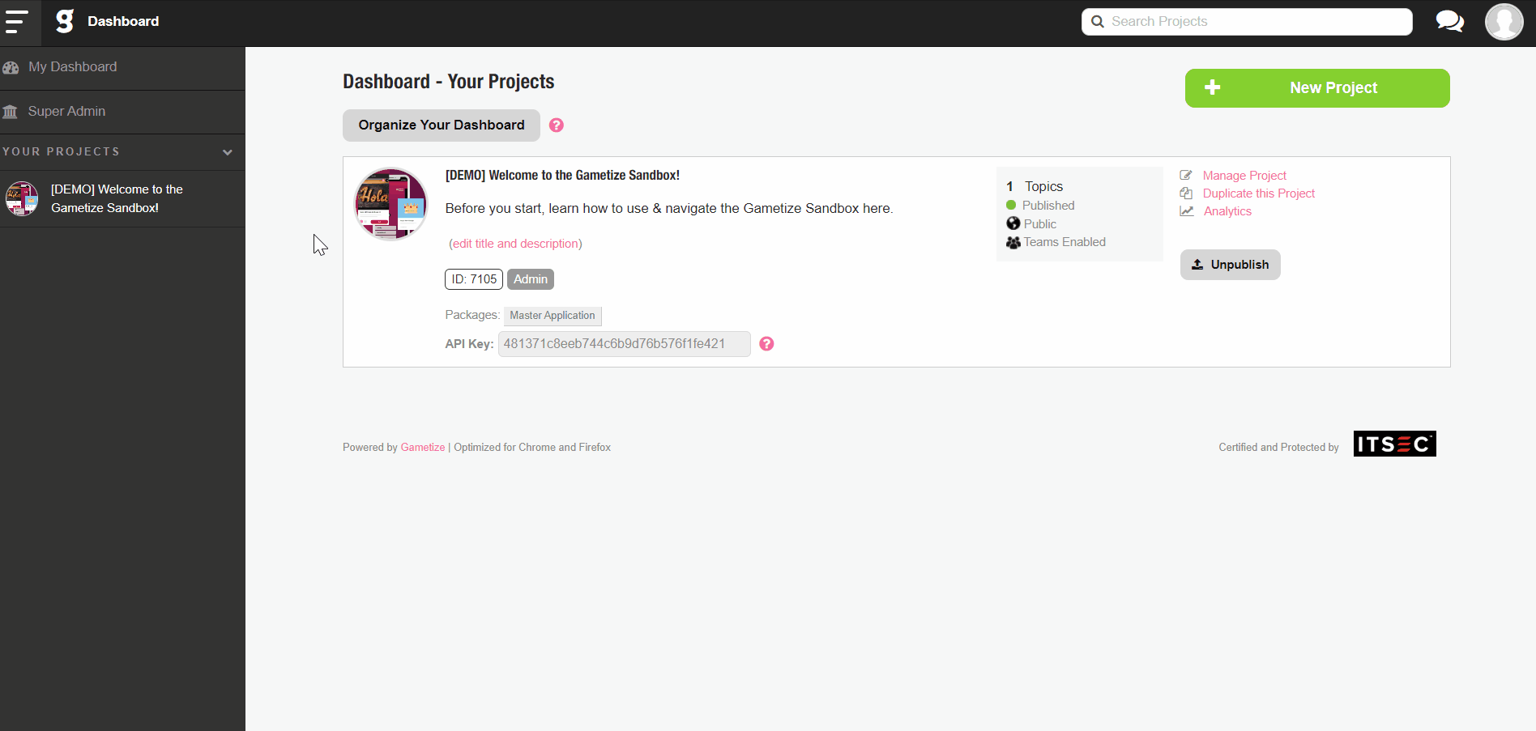Click the Manage Project edit icon
Screen dimensions: 1536x731
click(x=1186, y=176)
